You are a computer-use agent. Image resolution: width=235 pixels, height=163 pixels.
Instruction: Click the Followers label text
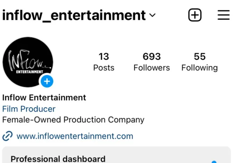pyautogui.click(x=152, y=68)
